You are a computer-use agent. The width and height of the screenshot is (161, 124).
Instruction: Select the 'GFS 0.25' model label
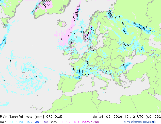pyautogui.click(x=54, y=117)
